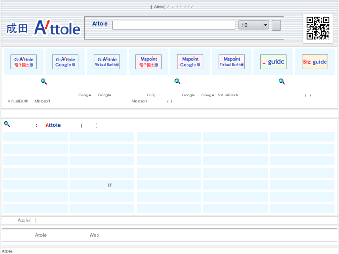Open Mapoint Google版 banner
This screenshot has height=254, width=339.
(190, 62)
